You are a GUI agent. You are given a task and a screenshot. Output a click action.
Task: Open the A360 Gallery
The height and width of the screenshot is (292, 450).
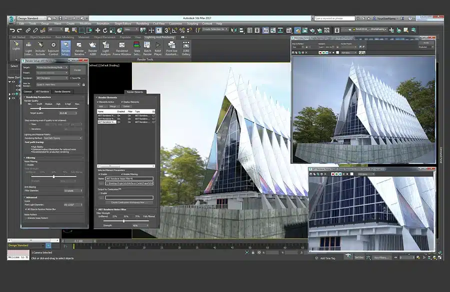point(186,48)
